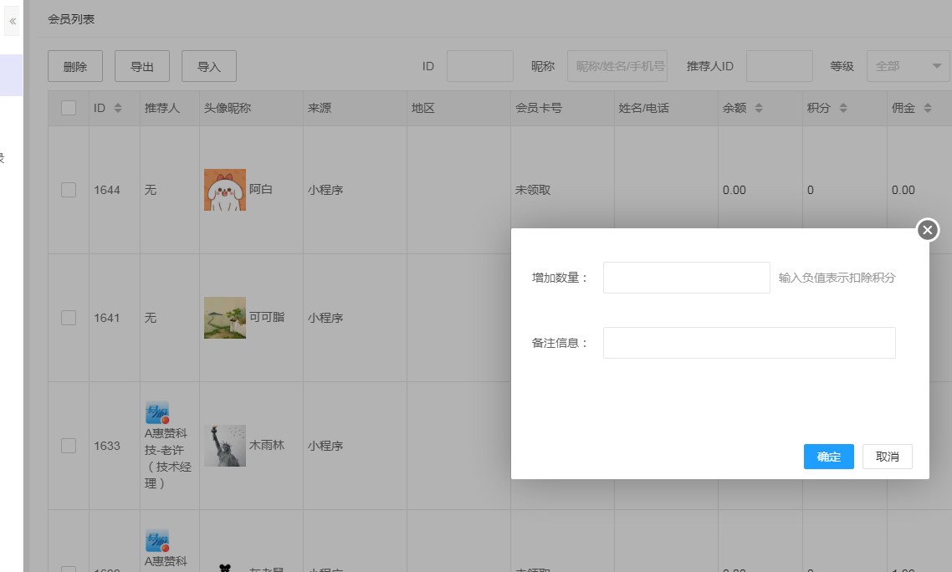Click ID cell 1641
Viewport: 952px width, 572px height.
coord(107,318)
